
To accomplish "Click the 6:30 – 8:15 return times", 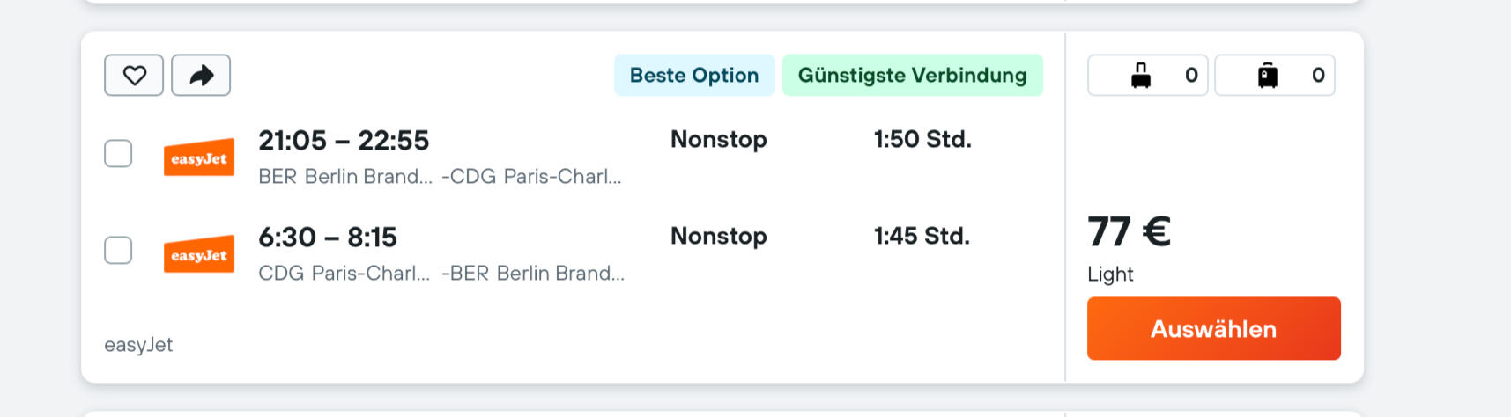I will coord(328,238).
